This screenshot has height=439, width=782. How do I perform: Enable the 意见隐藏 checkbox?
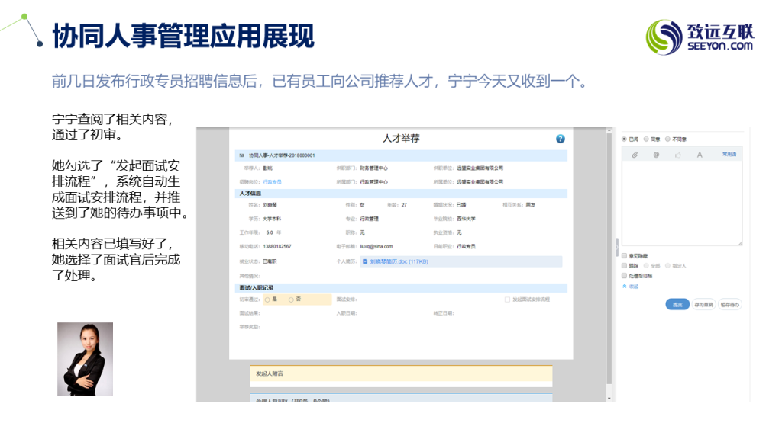(624, 255)
